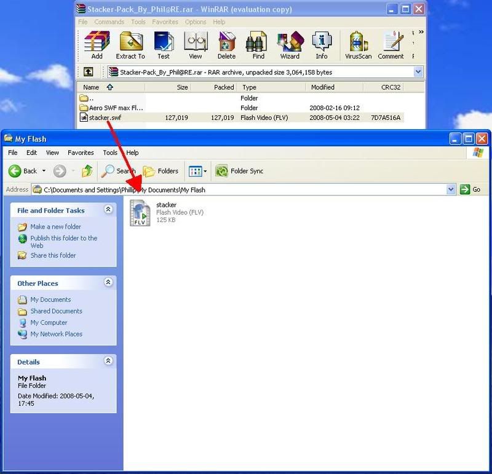Open Options menu in WinRAR
The width and height of the screenshot is (492, 474).
(x=196, y=22)
